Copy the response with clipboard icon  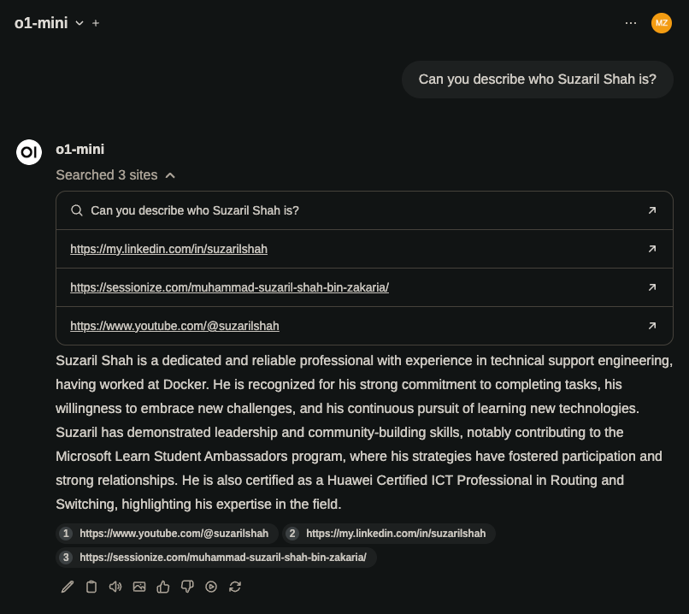point(91,587)
